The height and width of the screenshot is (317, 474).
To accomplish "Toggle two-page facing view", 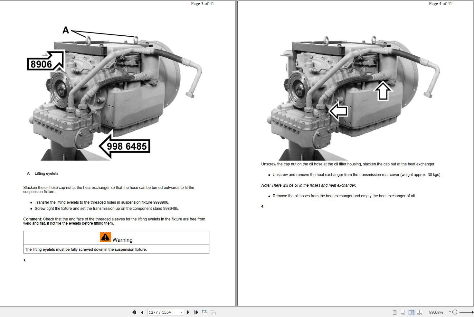I will pos(411,312).
